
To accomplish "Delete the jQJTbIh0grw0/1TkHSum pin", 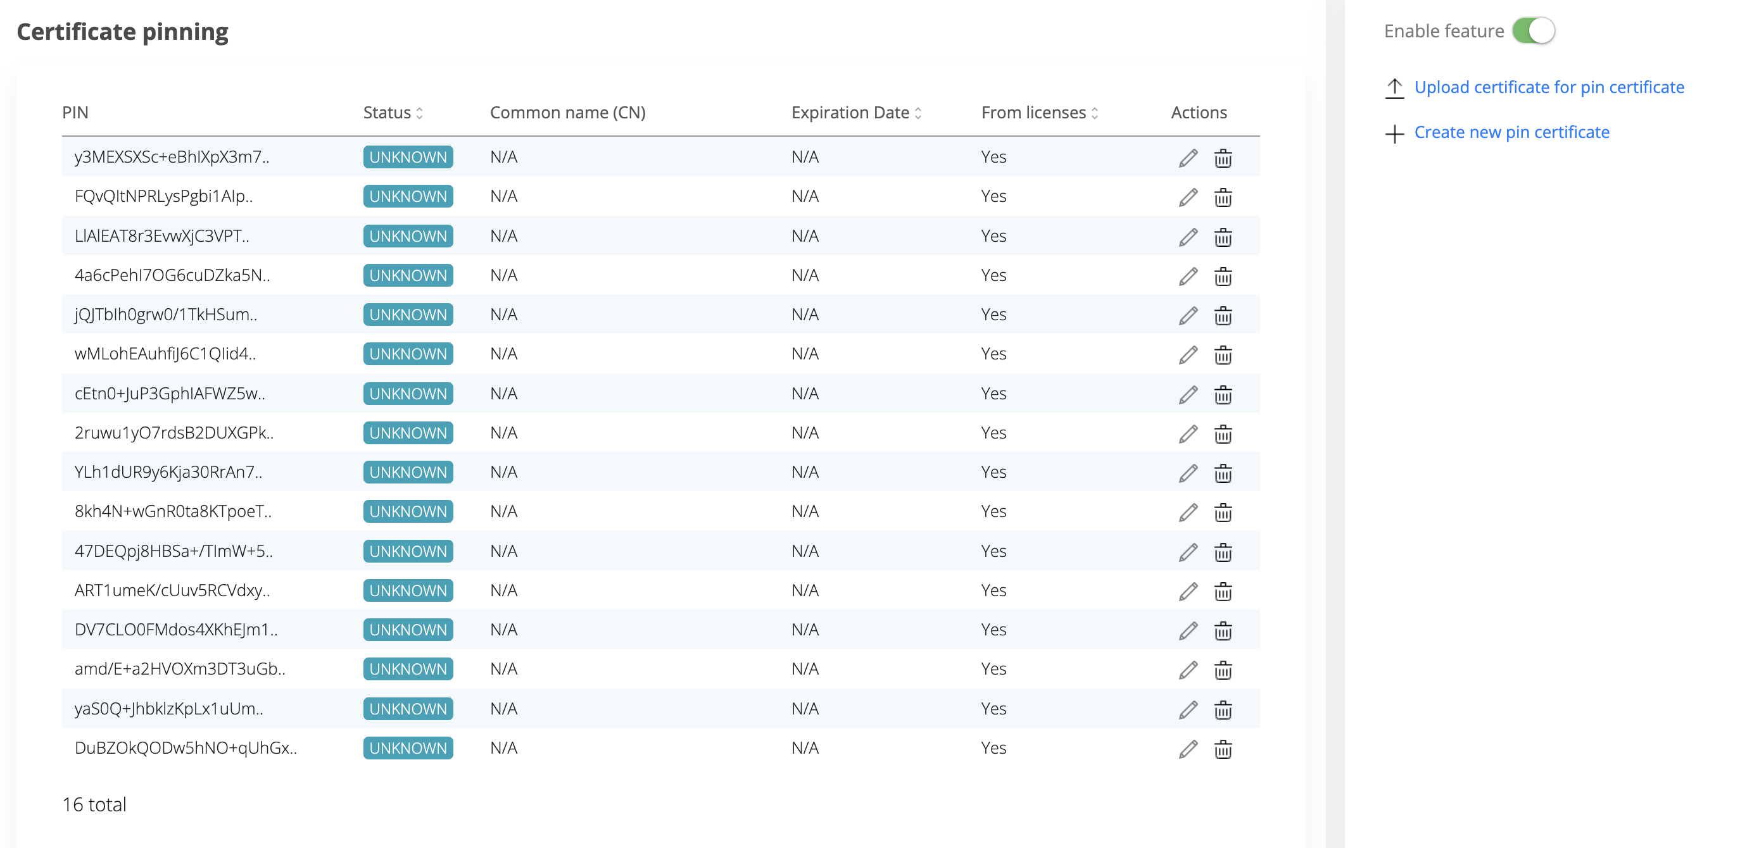I will (x=1223, y=315).
